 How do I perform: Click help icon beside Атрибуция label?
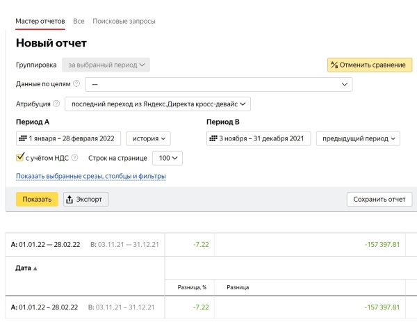(56, 104)
